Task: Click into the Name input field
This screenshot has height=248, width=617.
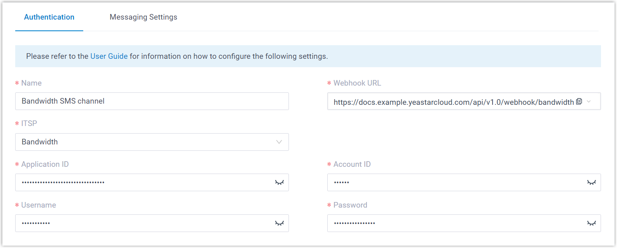Action: pos(152,101)
